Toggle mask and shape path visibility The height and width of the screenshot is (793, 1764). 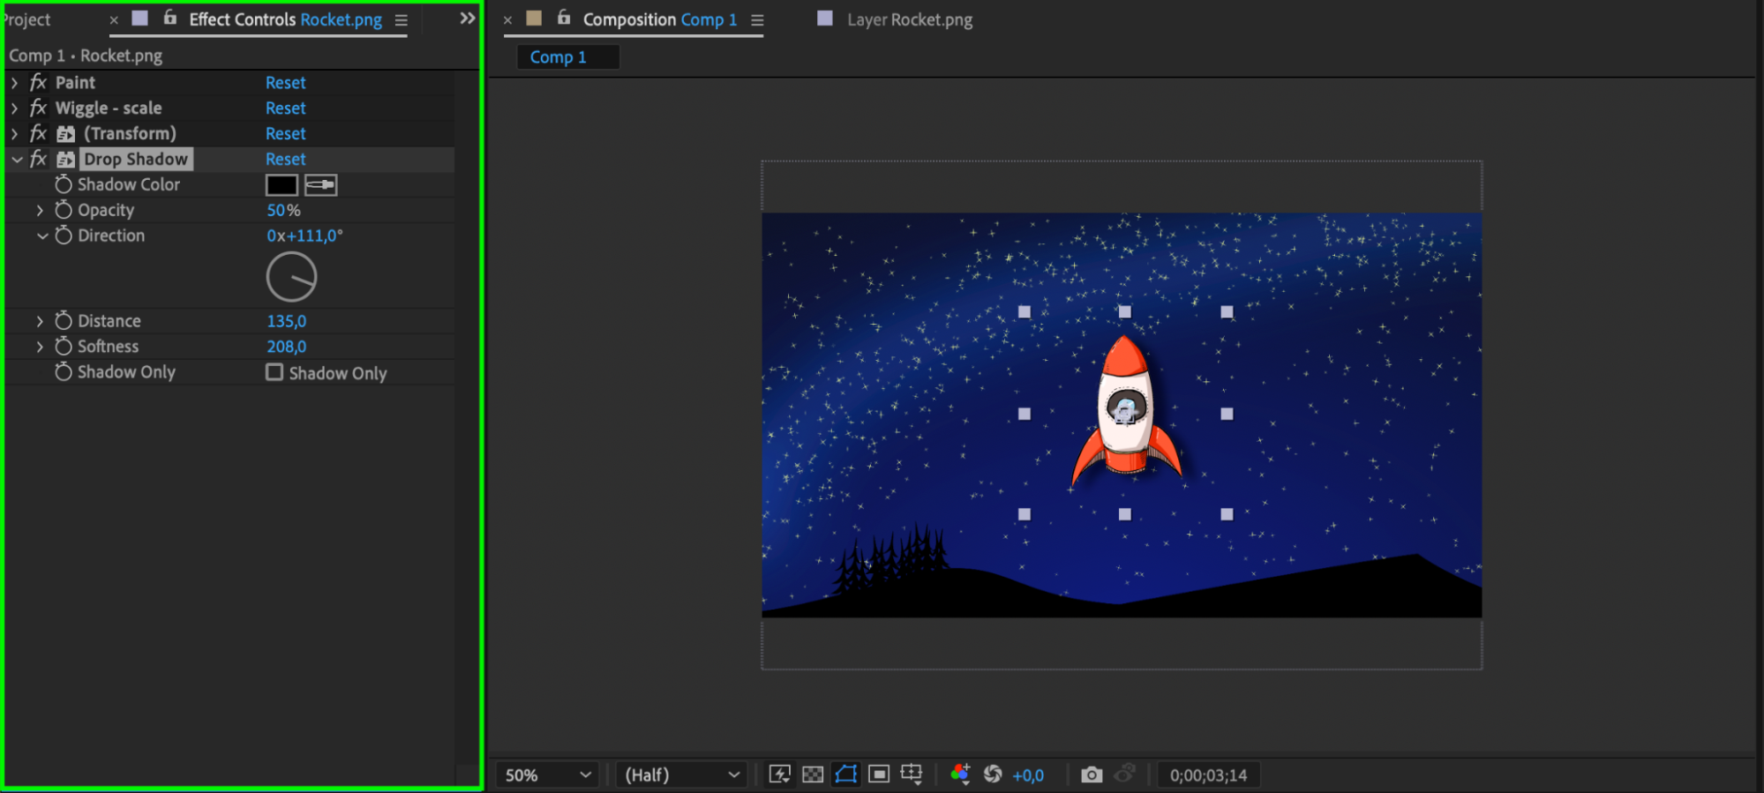tap(845, 774)
